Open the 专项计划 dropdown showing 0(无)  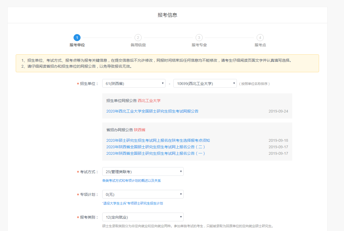[143, 194]
